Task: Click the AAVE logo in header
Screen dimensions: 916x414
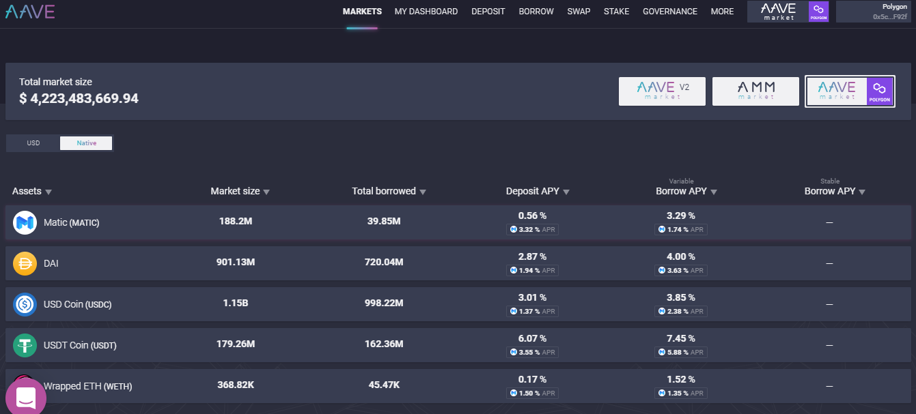Action: (x=29, y=12)
